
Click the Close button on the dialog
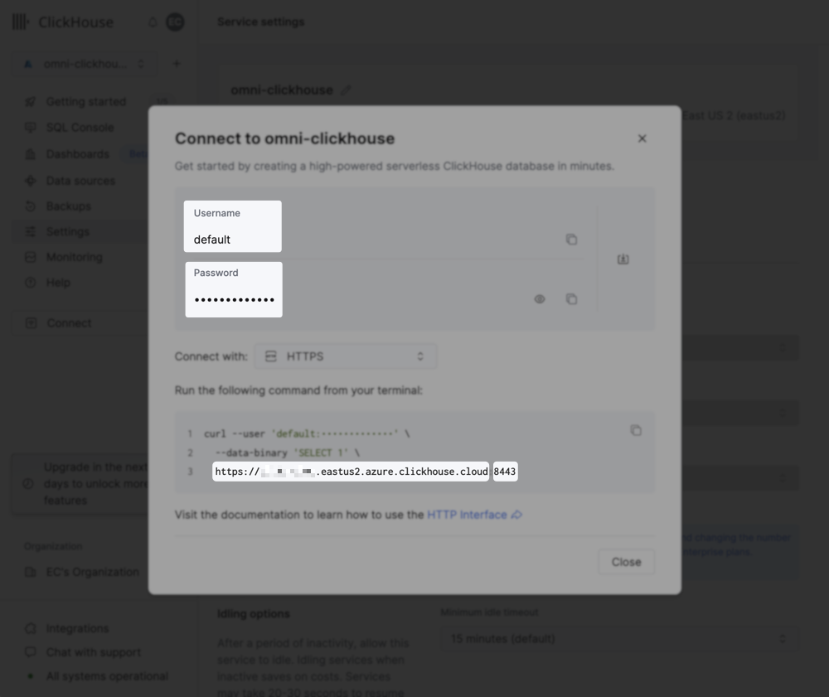pos(626,561)
